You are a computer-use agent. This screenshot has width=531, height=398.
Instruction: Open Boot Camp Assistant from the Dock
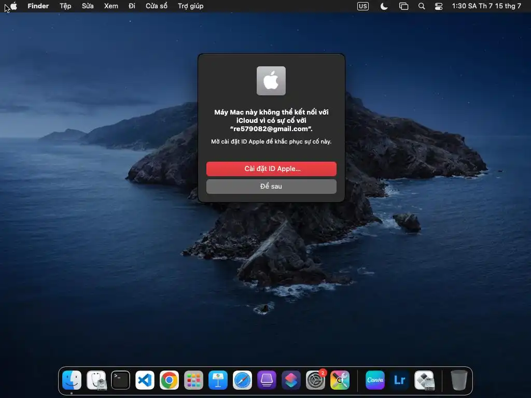pos(424,380)
